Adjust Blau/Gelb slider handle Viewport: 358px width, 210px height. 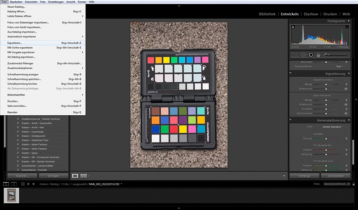pyautogui.click(x=326, y=62)
